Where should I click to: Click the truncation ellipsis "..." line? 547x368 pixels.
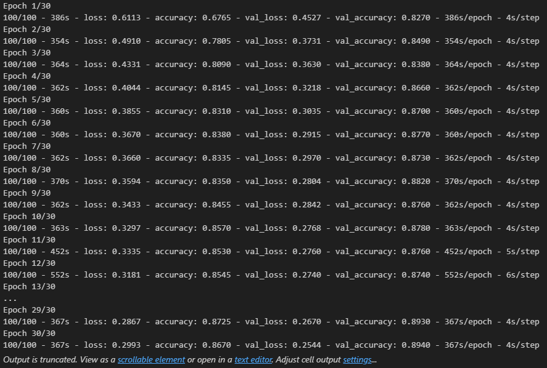[10, 299]
